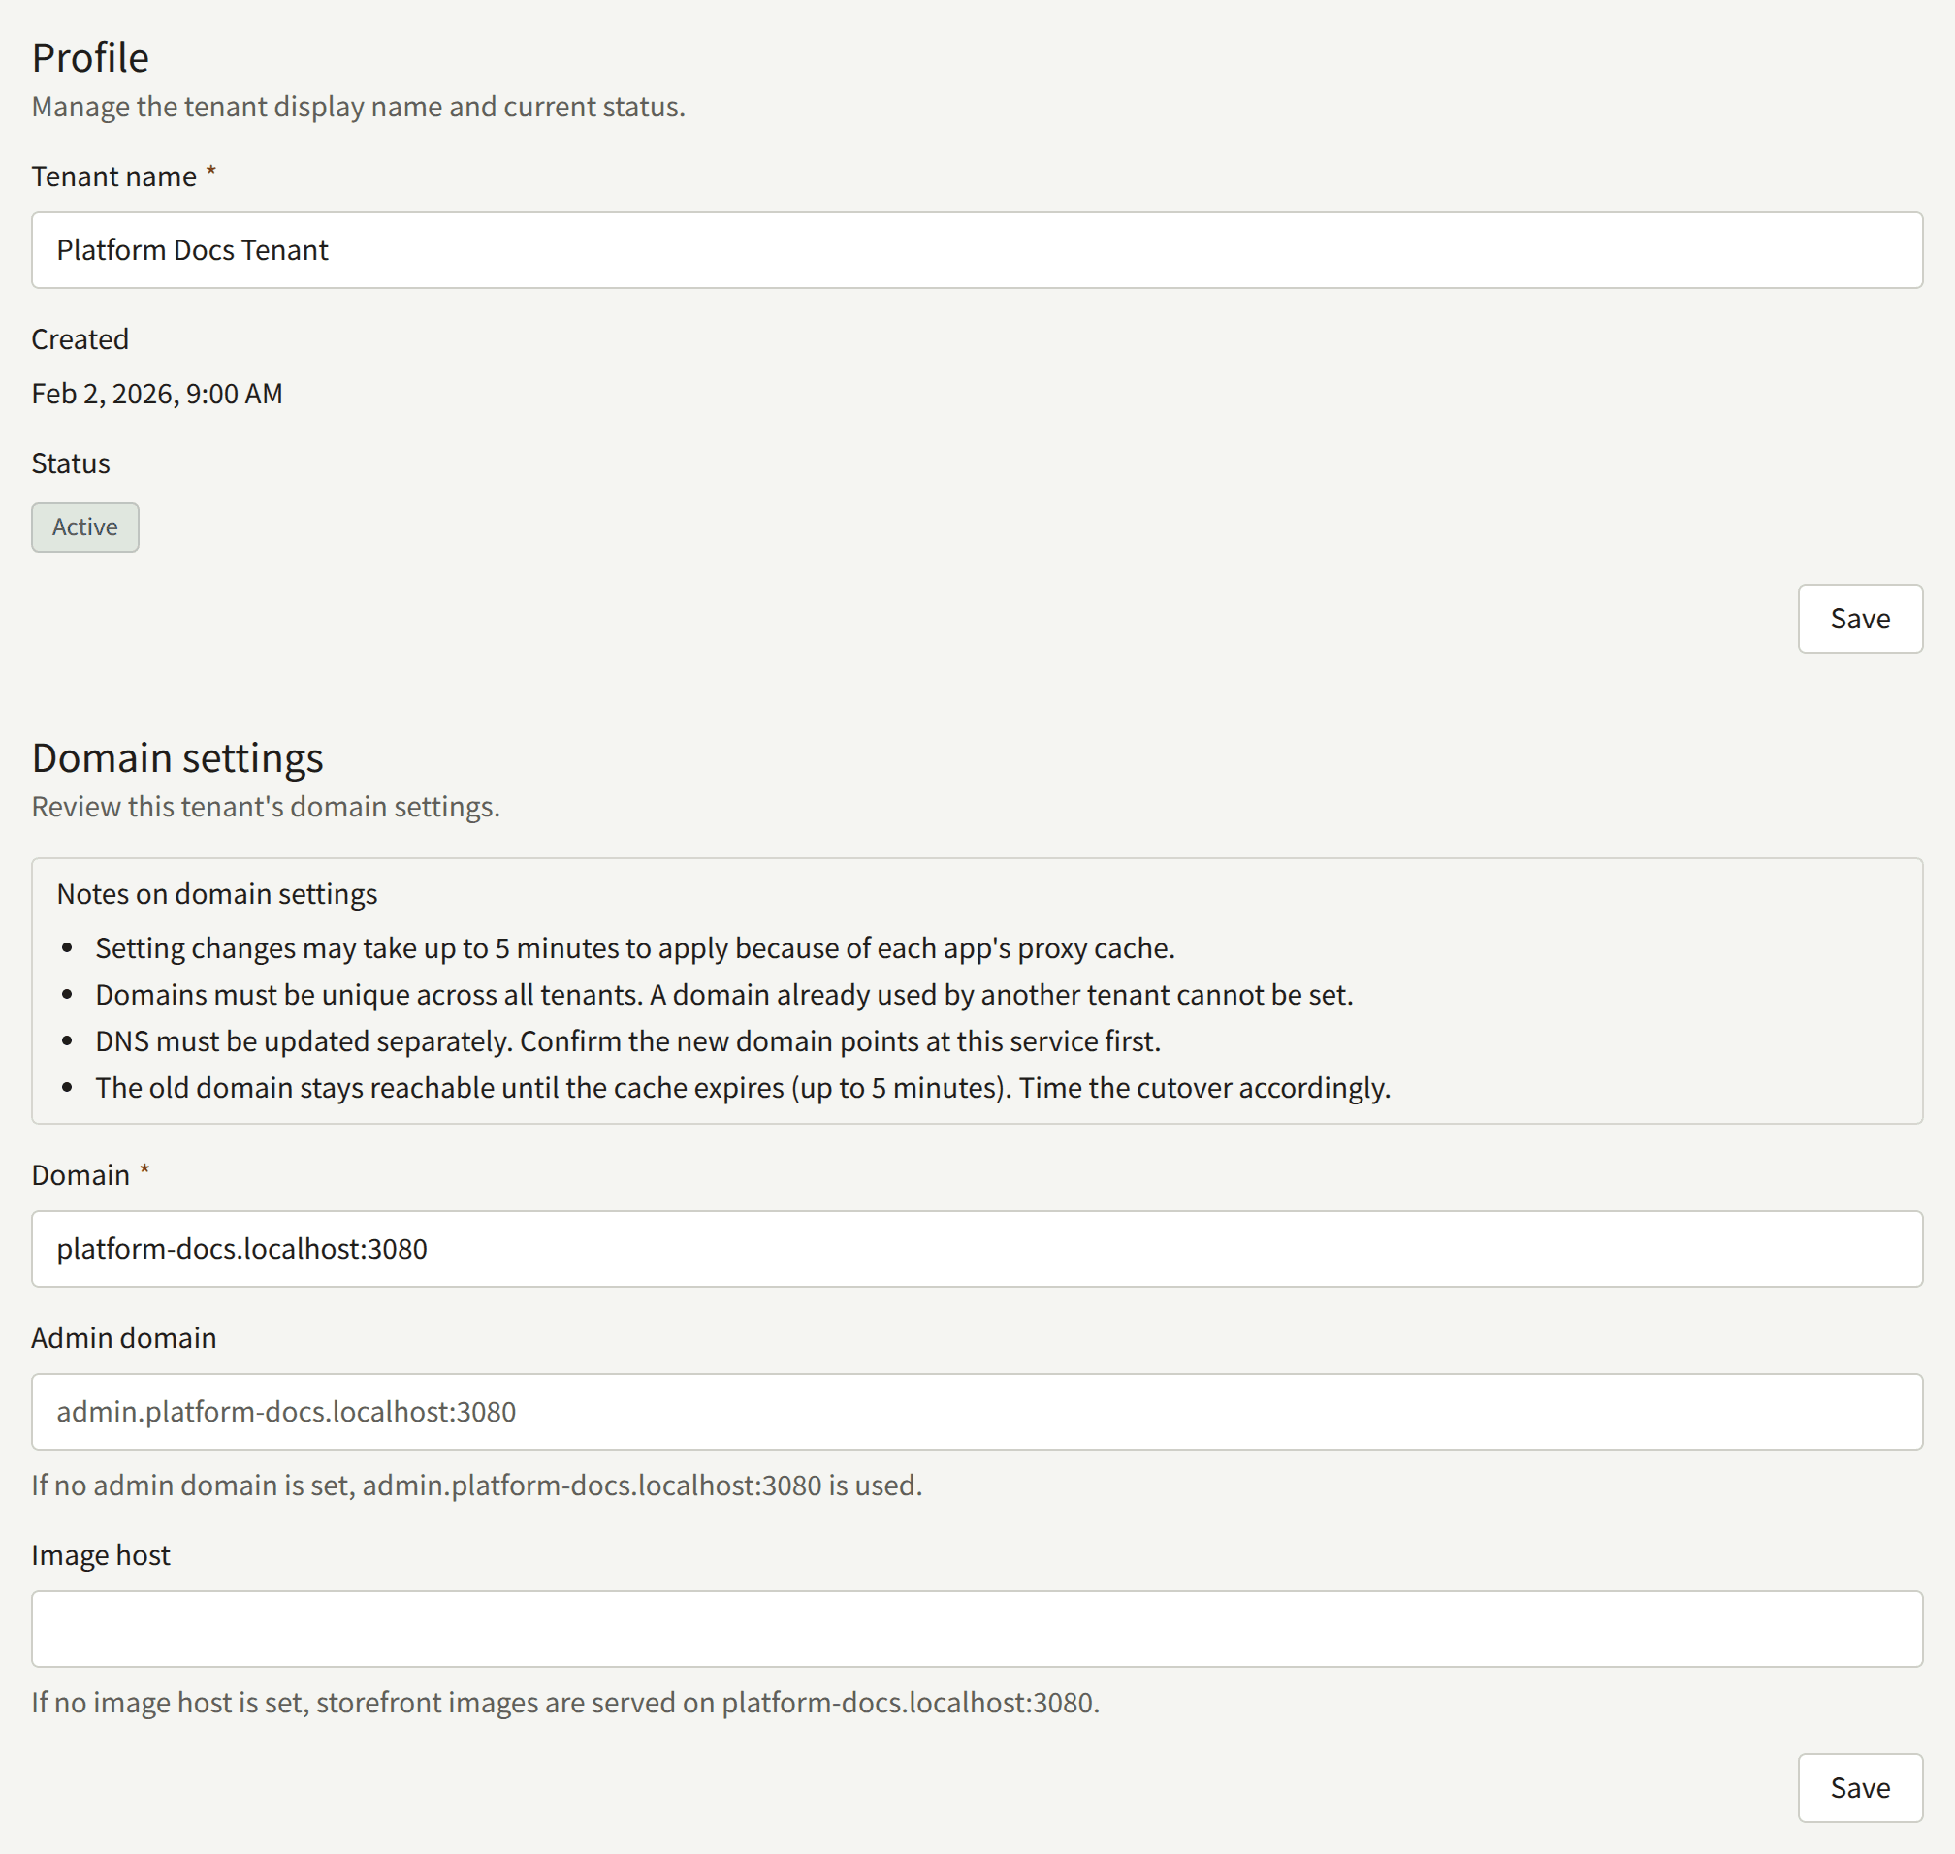Click 'Review this tenant's domain settings.' text
Screen dimensions: 1955x1854
(x=266, y=807)
